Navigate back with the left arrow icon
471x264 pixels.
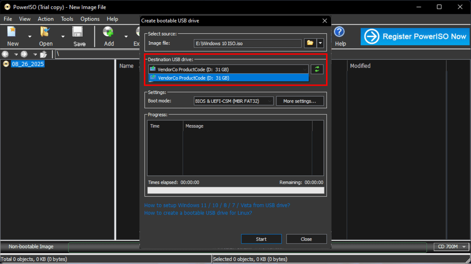pos(5,54)
